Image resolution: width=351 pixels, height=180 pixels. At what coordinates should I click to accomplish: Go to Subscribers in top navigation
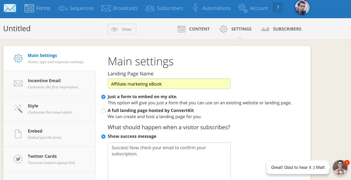[164, 8]
